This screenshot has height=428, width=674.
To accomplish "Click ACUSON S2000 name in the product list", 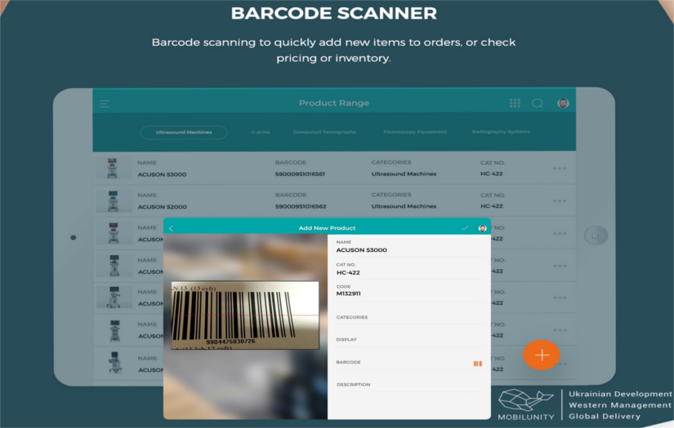I will [162, 207].
